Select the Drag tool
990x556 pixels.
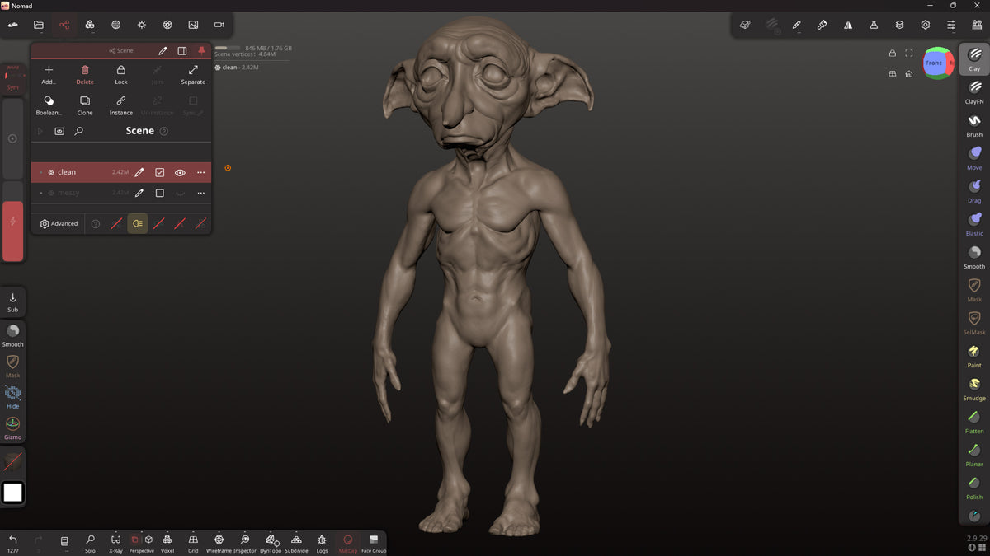[x=974, y=191]
